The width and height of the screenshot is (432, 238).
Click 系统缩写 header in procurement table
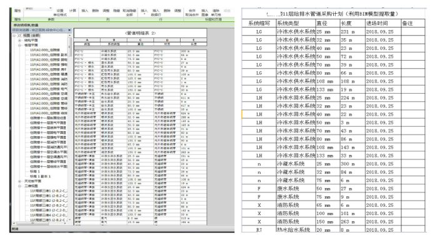pyautogui.click(x=259, y=23)
